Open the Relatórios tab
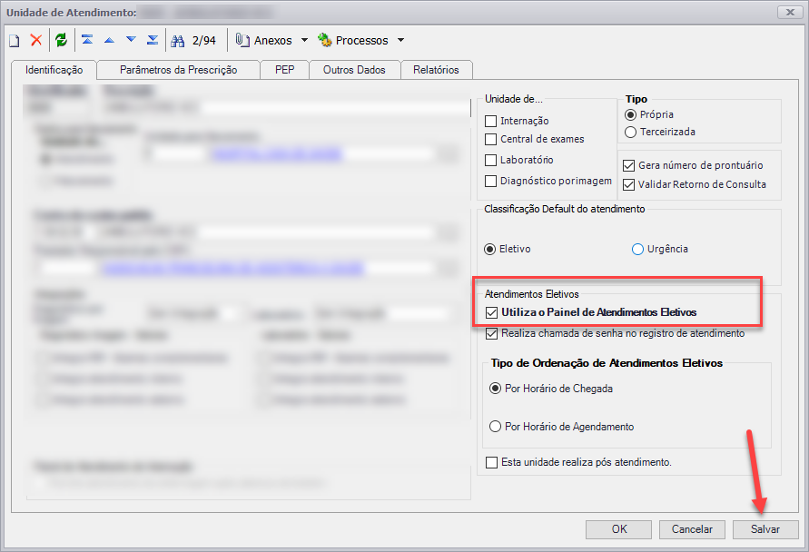Screen dimensions: 809x552 [436, 70]
